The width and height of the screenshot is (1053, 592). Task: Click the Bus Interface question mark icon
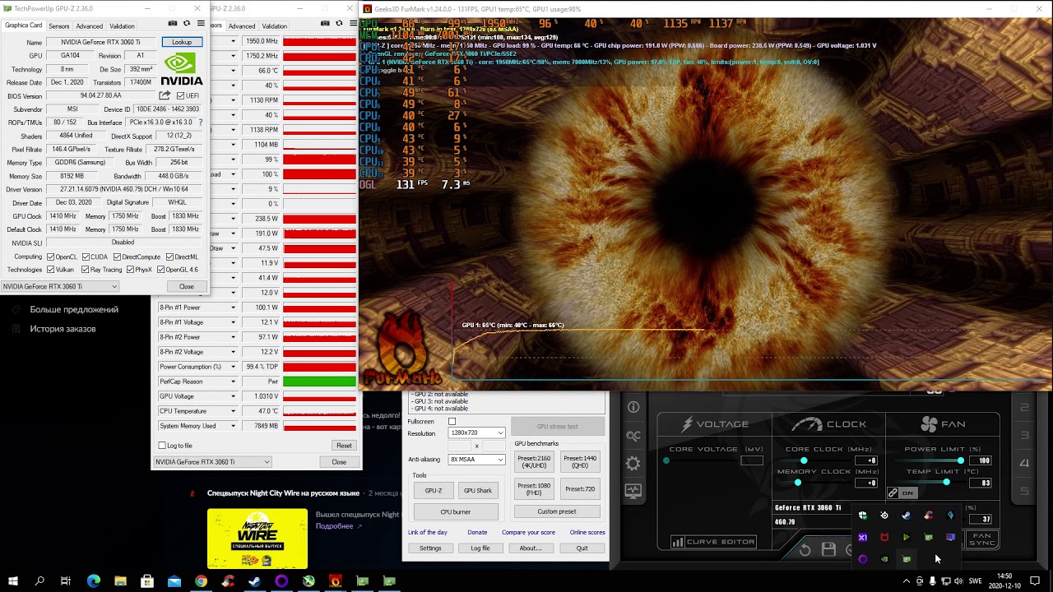click(x=201, y=123)
